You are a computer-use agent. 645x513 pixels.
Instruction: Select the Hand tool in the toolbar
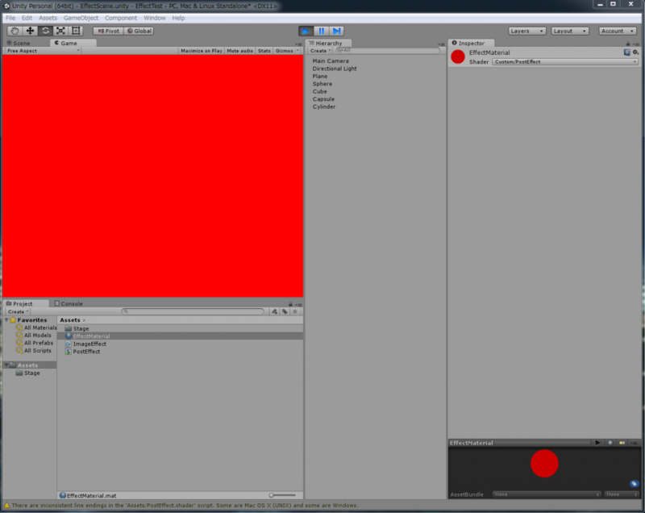(15, 31)
